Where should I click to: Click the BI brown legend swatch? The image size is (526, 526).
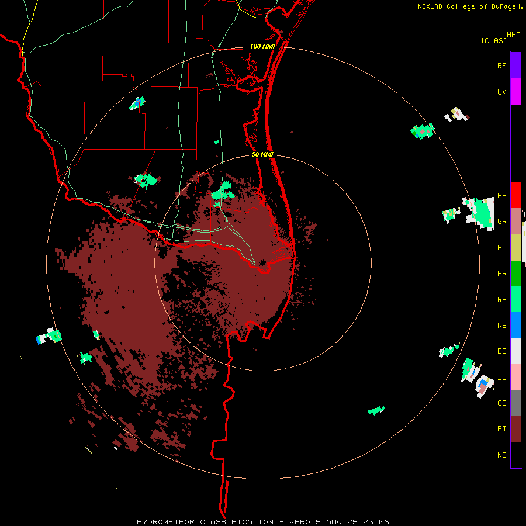point(516,429)
